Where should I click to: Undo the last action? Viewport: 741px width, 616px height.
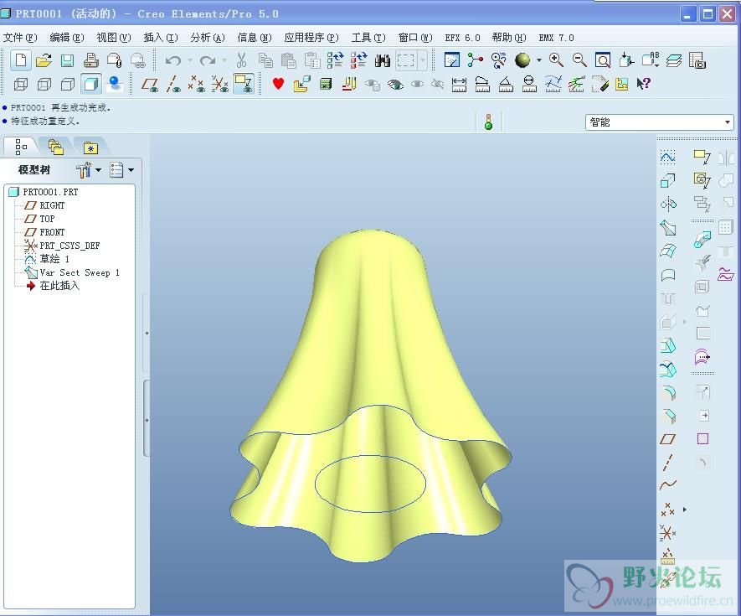173,60
